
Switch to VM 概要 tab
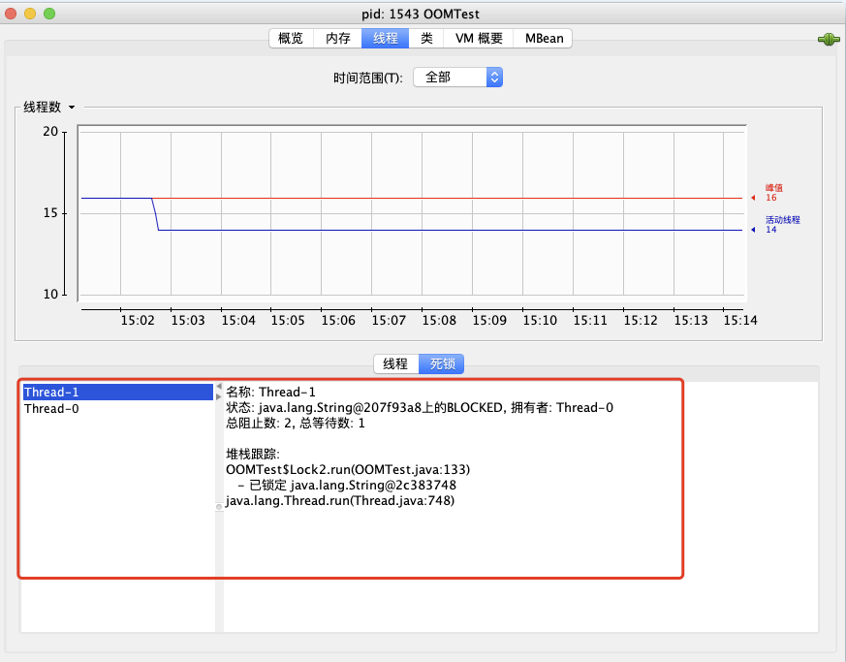[479, 39]
